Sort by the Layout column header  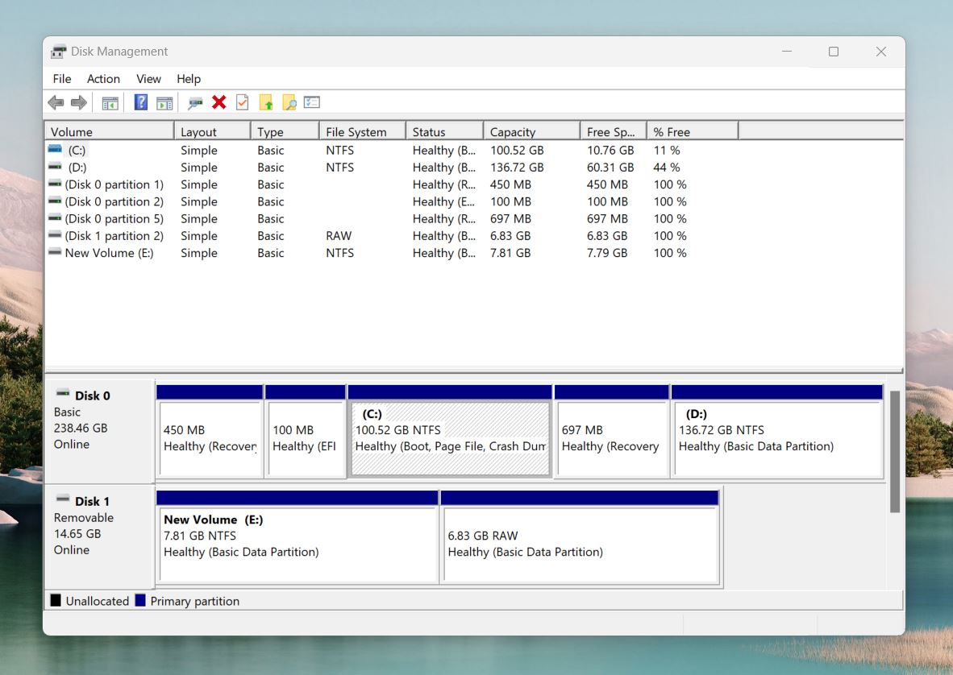click(212, 132)
